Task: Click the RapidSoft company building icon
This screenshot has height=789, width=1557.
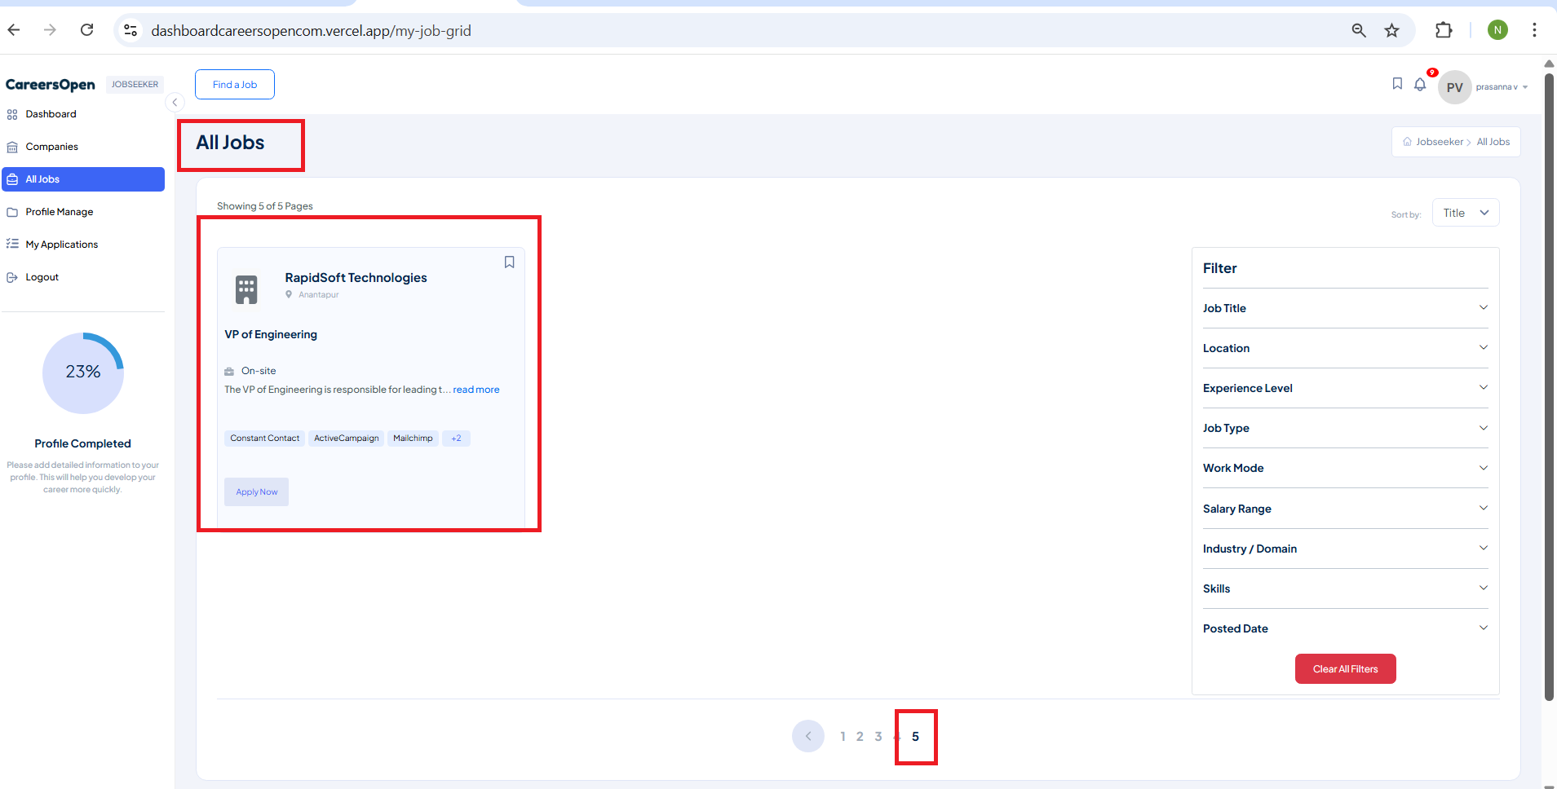Action: pyautogui.click(x=246, y=289)
